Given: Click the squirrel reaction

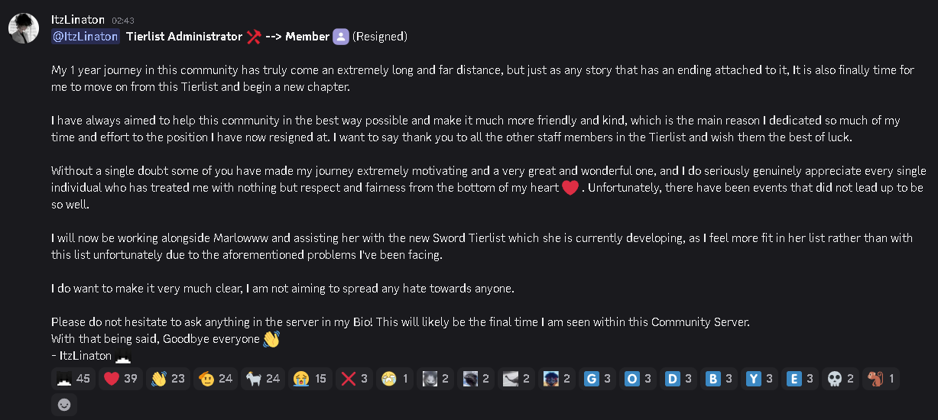Looking at the screenshot, I should coord(880,379).
